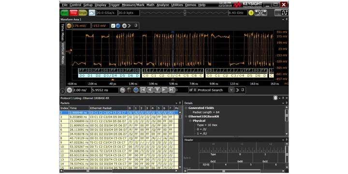The image size is (348, 174).
Task: Click the 20.0 kpts memory depth field
Action: coord(129,13)
